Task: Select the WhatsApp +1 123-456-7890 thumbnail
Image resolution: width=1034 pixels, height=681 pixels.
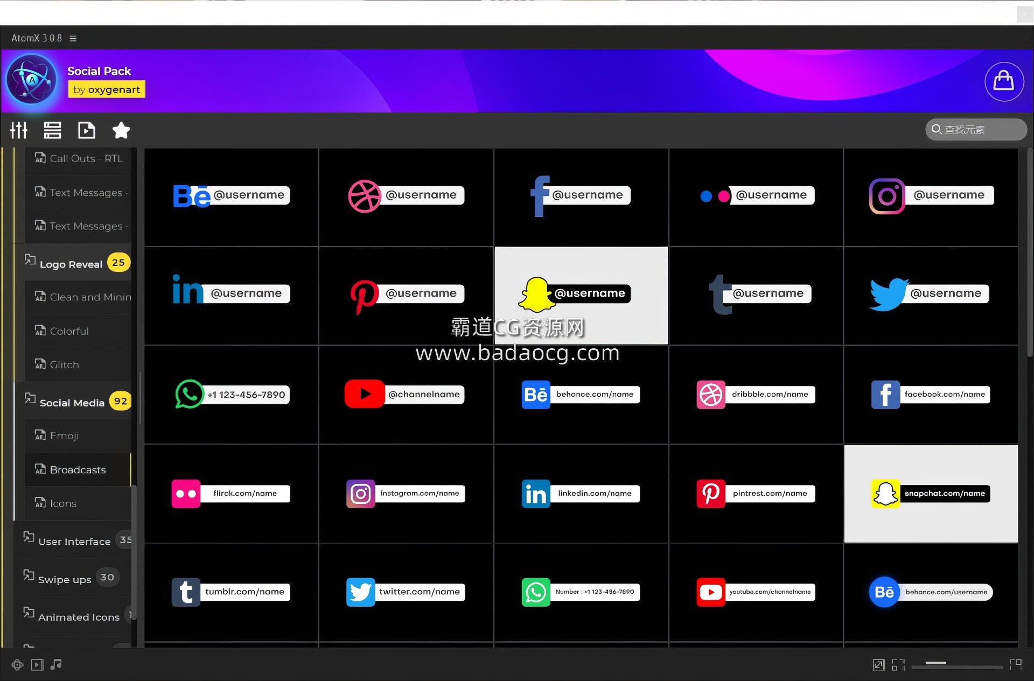Action: coord(231,395)
